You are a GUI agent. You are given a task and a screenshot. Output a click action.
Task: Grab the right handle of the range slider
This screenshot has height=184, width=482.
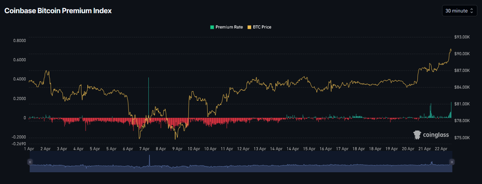tap(452, 162)
